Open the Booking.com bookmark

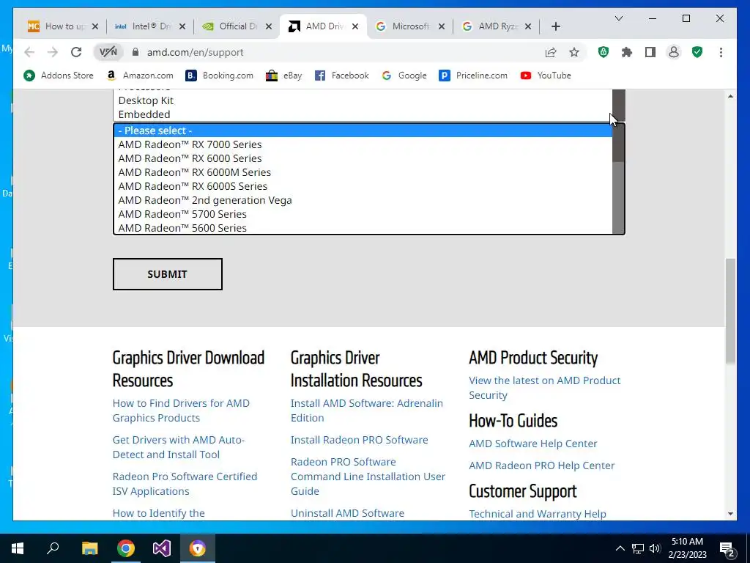point(220,76)
